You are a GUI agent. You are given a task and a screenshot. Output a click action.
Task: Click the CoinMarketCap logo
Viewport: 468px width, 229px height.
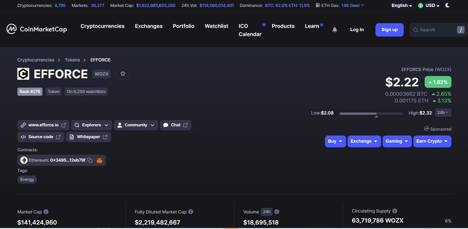point(37,29)
